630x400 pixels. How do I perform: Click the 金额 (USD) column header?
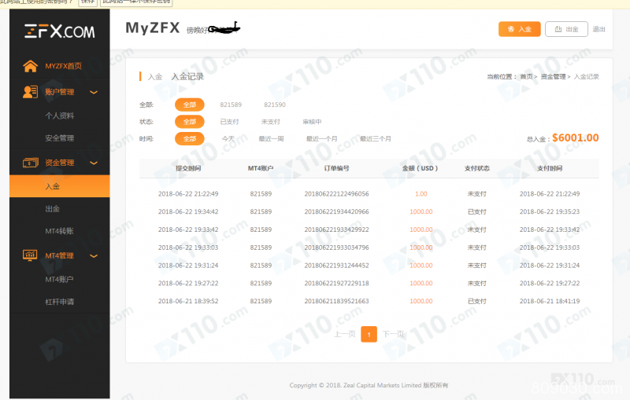click(x=421, y=168)
